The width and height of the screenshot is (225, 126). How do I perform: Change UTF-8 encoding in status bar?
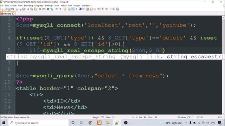[200, 117]
